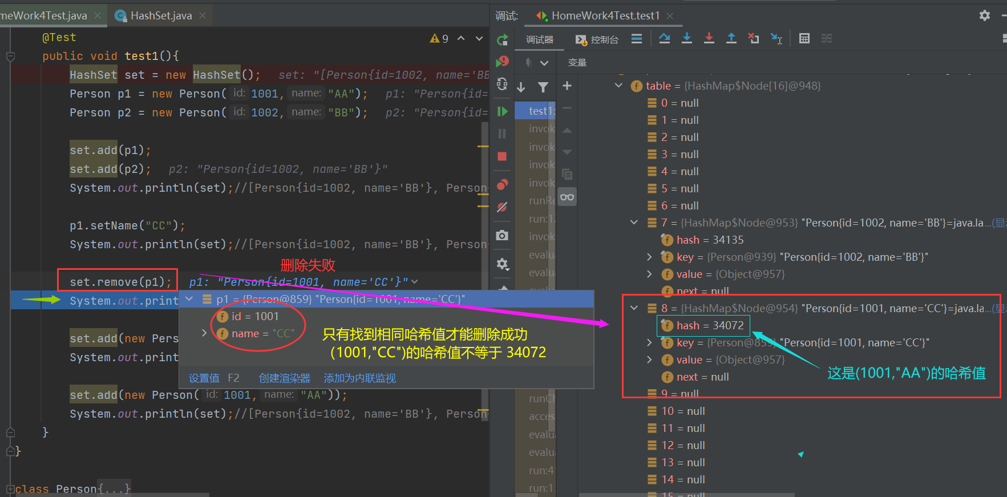The height and width of the screenshot is (497, 1007).
Task: Switch to HomeWork4Test.java editor tab
Action: [43, 15]
